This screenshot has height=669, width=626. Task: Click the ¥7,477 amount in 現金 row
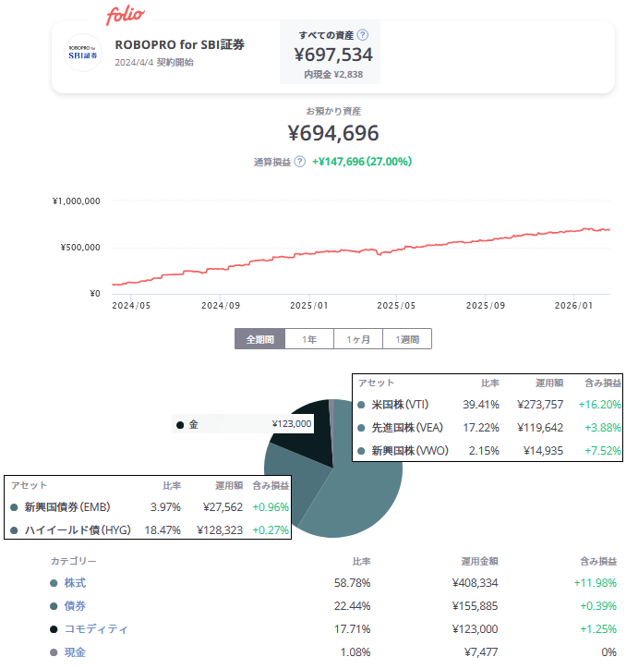click(481, 652)
